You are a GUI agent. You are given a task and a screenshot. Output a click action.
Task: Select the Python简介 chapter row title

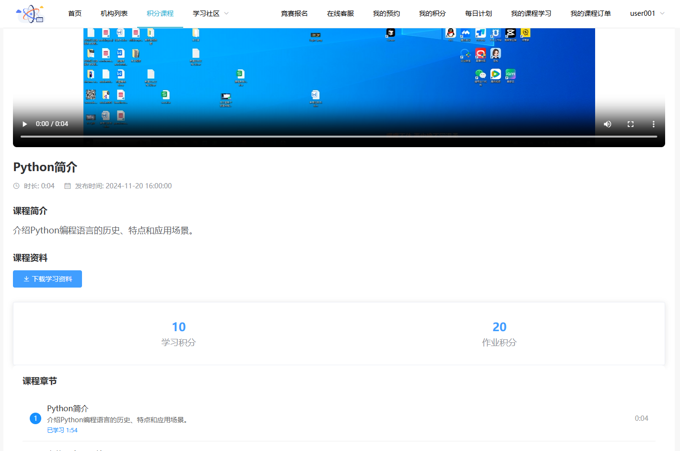click(68, 408)
